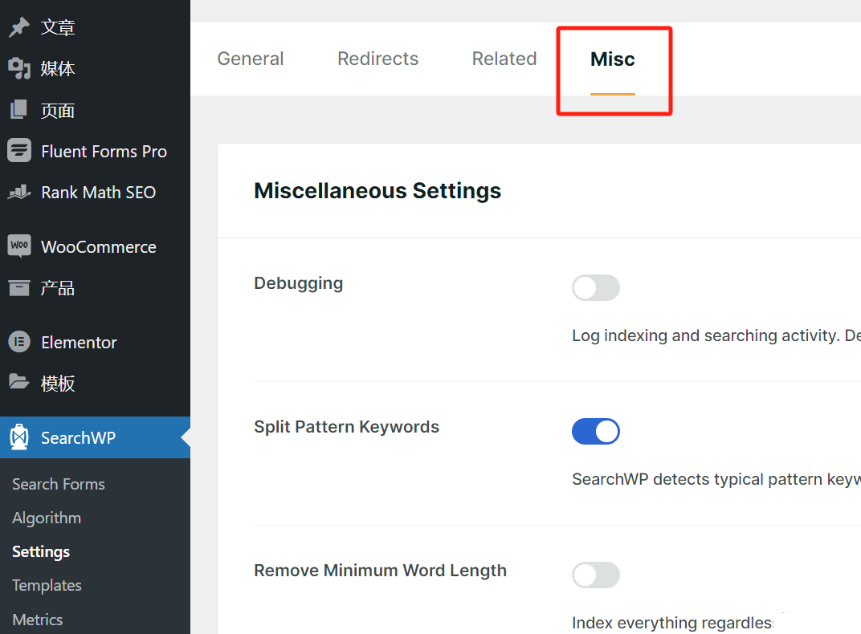Viewport: 861px width, 634px height.
Task: Click the pages icon next to 页面
Action: (19, 110)
